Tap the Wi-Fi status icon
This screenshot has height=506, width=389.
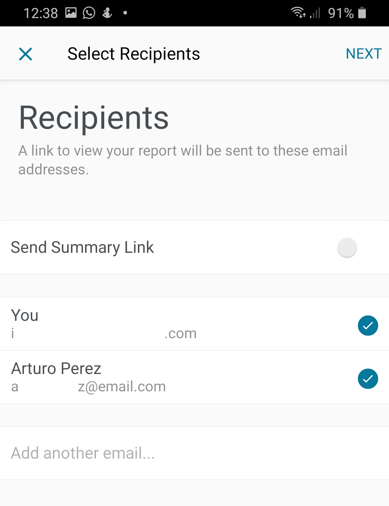click(298, 13)
